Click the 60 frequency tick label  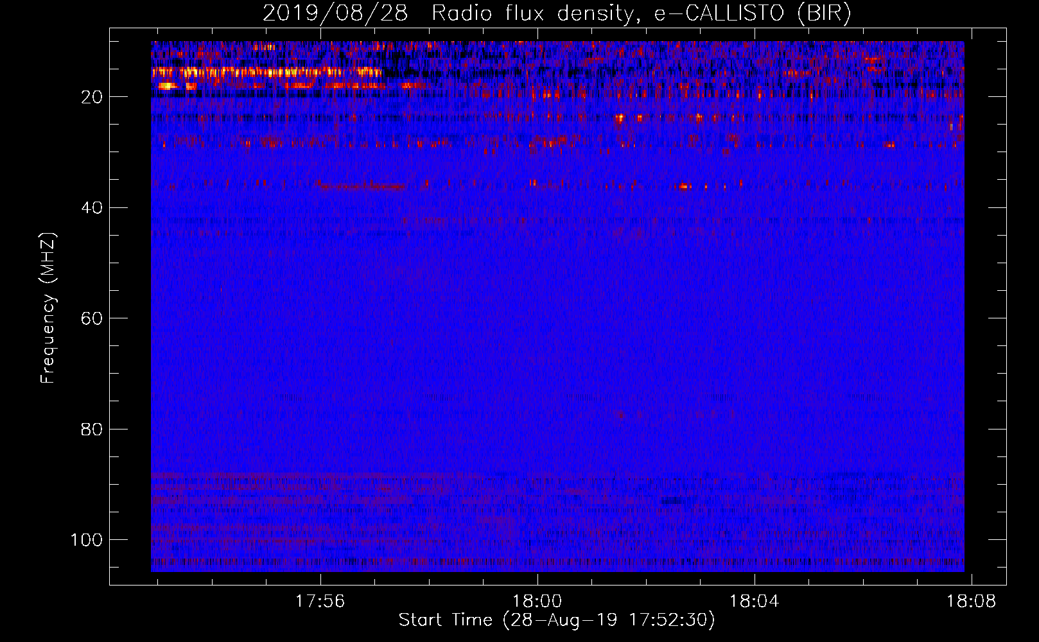tap(91, 318)
